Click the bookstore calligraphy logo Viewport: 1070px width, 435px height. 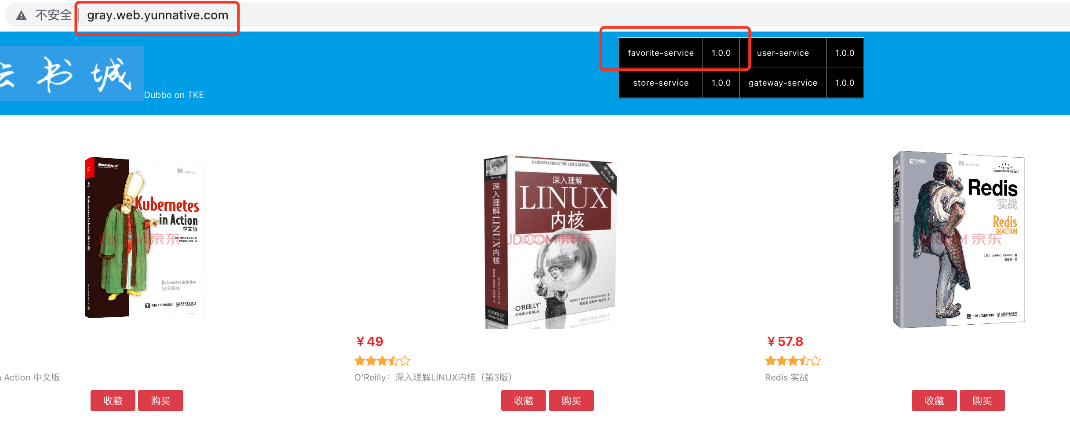click(x=72, y=73)
